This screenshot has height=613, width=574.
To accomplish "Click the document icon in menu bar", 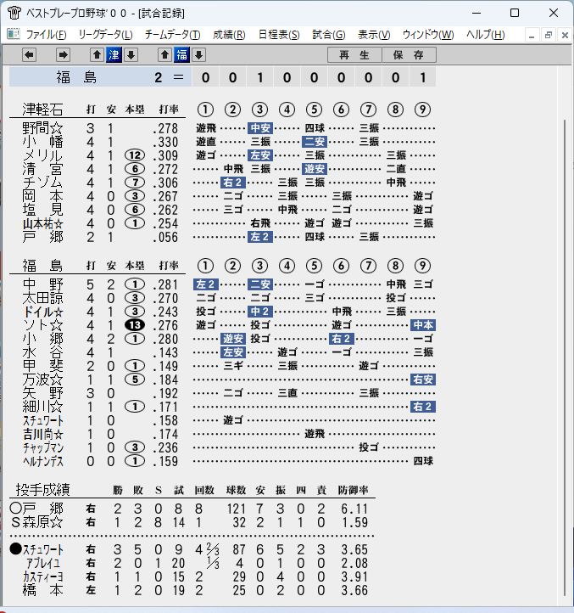I will pos(14,35).
